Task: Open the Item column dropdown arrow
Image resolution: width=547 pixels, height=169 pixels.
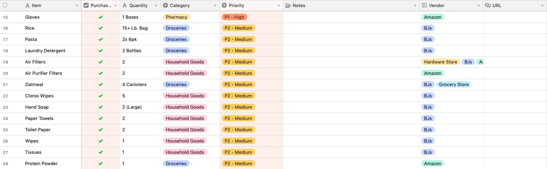Action: [77, 6]
